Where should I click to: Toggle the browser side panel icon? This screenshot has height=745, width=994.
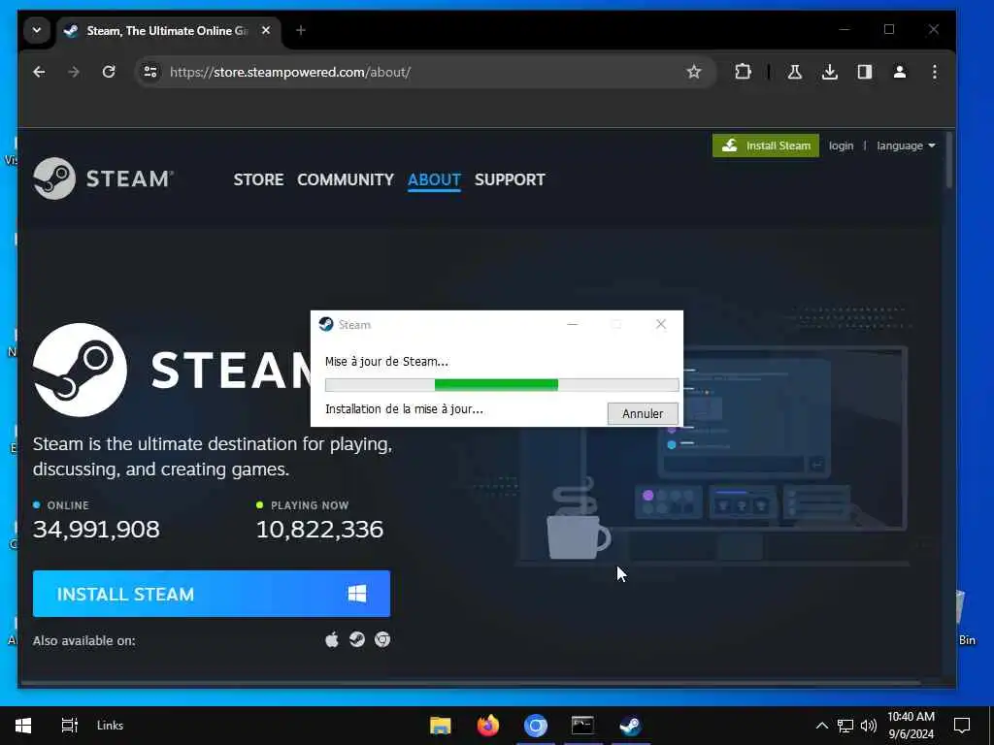[x=865, y=72]
